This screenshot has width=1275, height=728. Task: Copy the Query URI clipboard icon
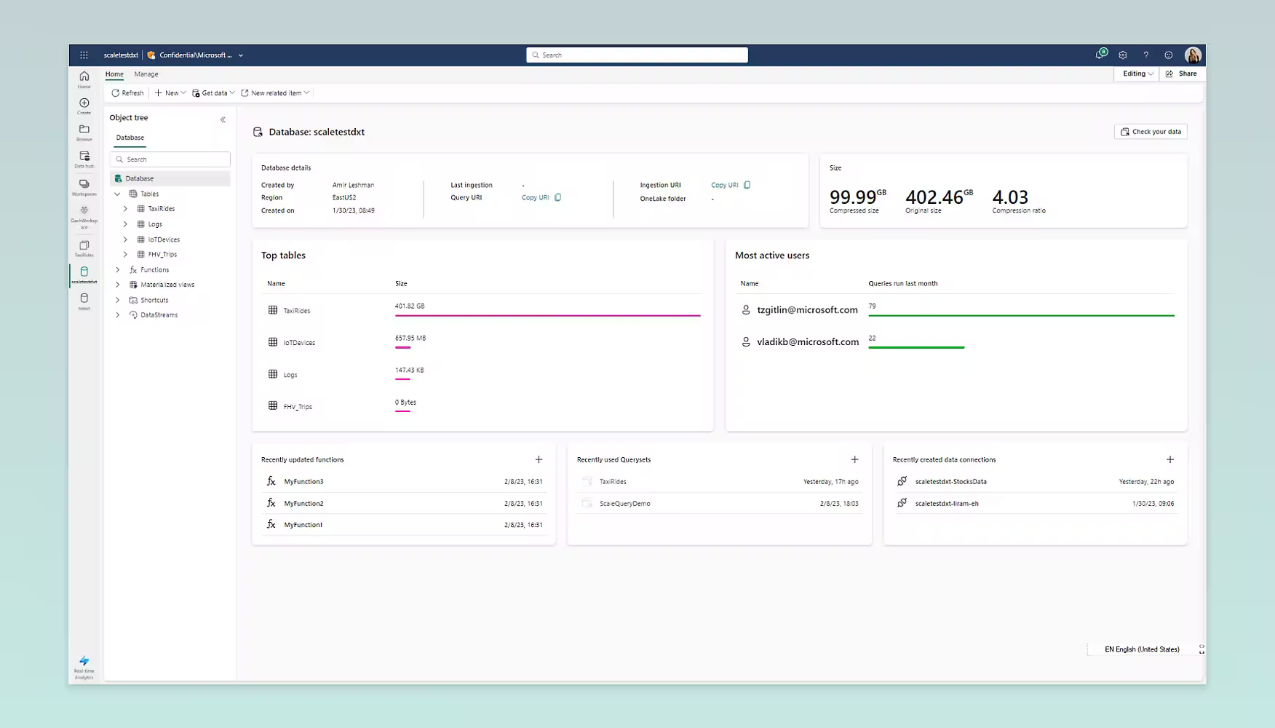(x=558, y=197)
